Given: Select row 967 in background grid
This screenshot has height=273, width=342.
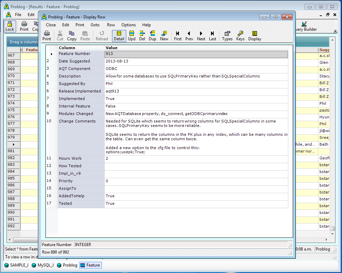Looking at the screenshot, I should pos(13,56).
